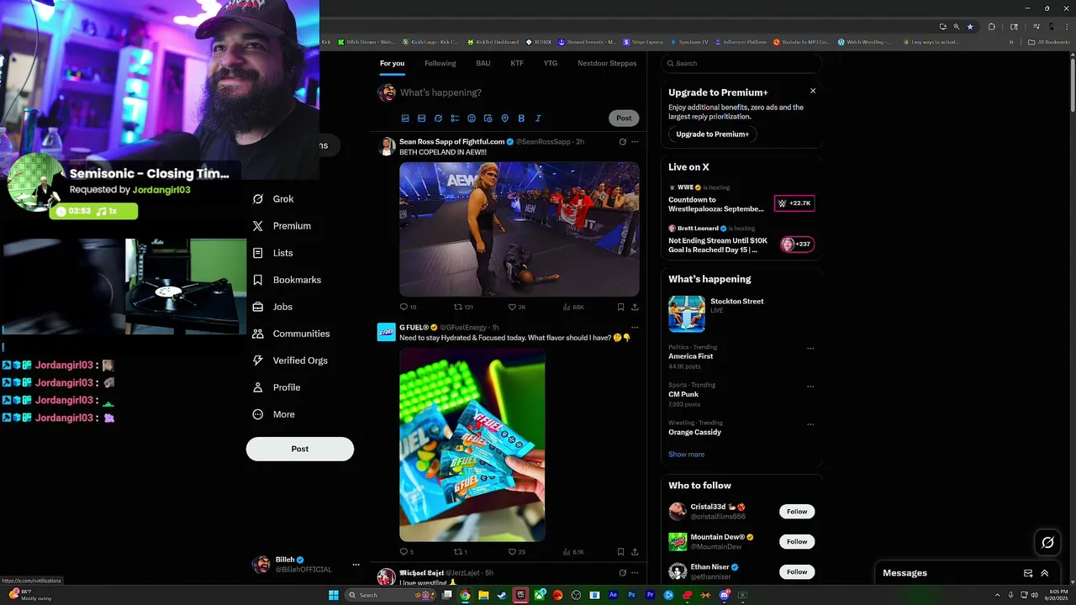The image size is (1076, 605).
Task: Switch to the YTG timeline tab
Action: (551, 63)
